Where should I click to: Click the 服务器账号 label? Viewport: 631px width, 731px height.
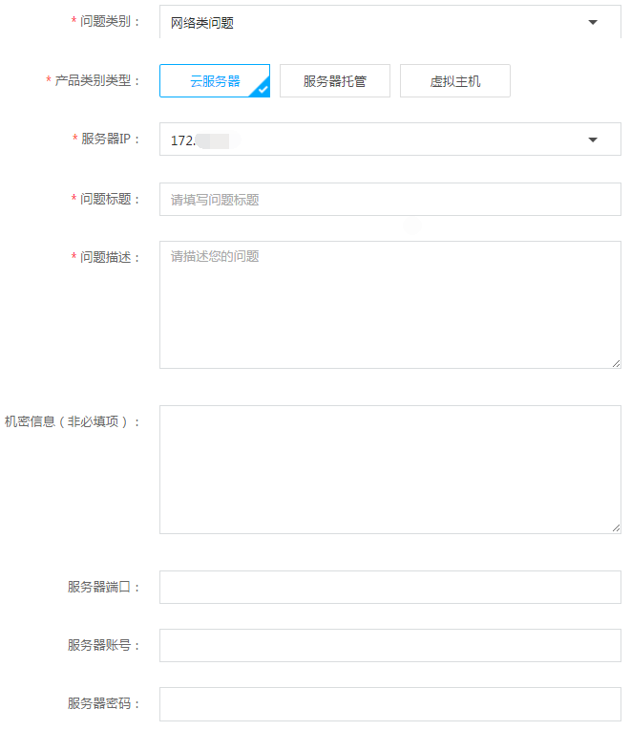(103, 645)
